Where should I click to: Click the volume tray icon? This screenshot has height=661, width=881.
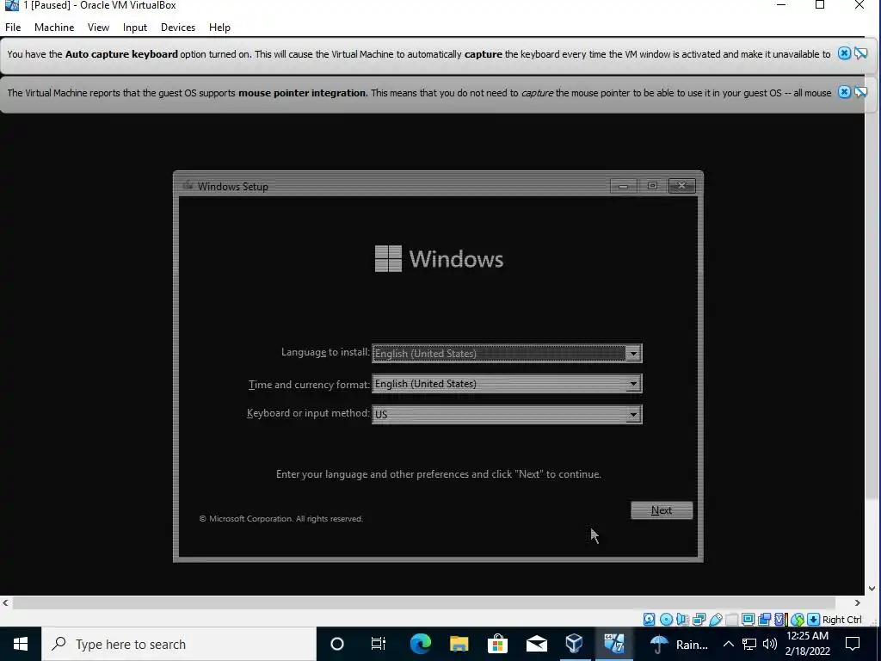[770, 644]
